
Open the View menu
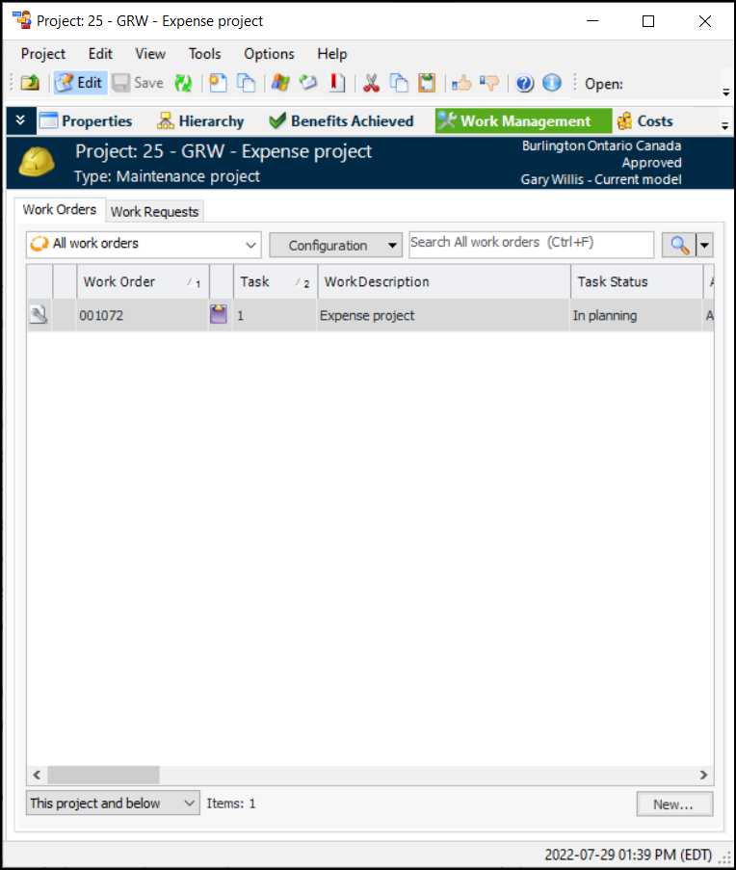click(x=150, y=54)
